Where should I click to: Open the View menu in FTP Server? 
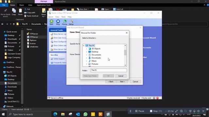57,17
